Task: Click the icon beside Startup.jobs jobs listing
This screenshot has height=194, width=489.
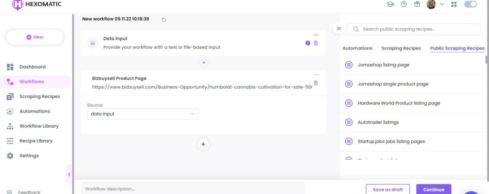Action: tap(349, 142)
